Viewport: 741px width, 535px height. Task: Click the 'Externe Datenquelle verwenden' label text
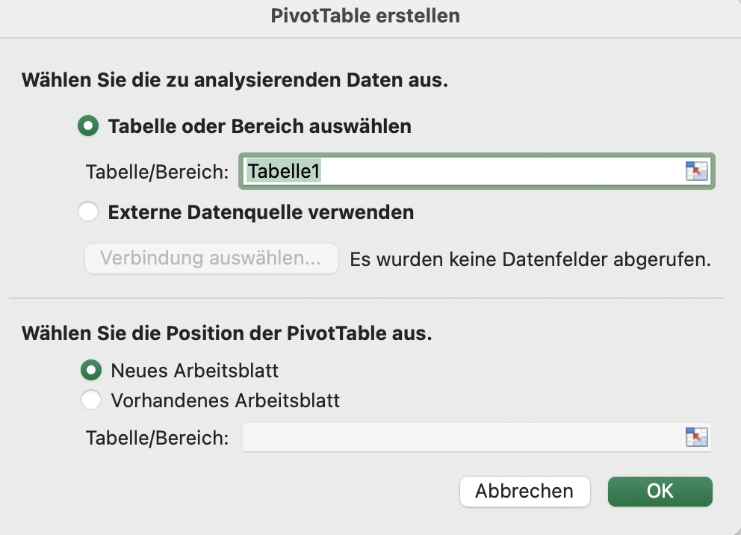pos(261,213)
